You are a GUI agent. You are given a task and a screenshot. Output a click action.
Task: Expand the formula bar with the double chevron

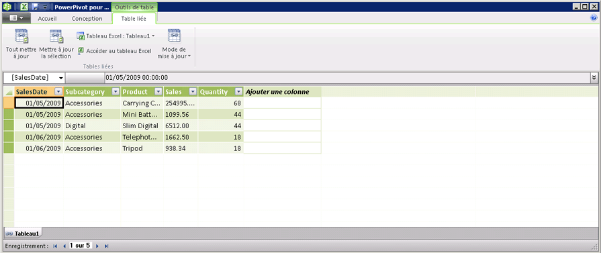click(x=594, y=77)
